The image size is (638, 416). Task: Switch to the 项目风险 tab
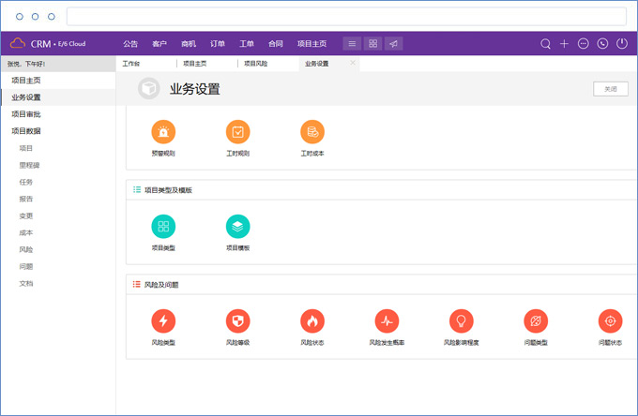(255, 64)
